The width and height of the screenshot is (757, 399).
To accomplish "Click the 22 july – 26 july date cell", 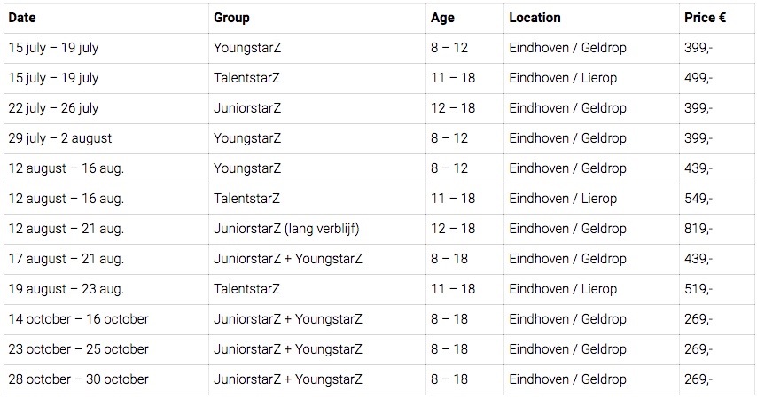I will point(53,108).
